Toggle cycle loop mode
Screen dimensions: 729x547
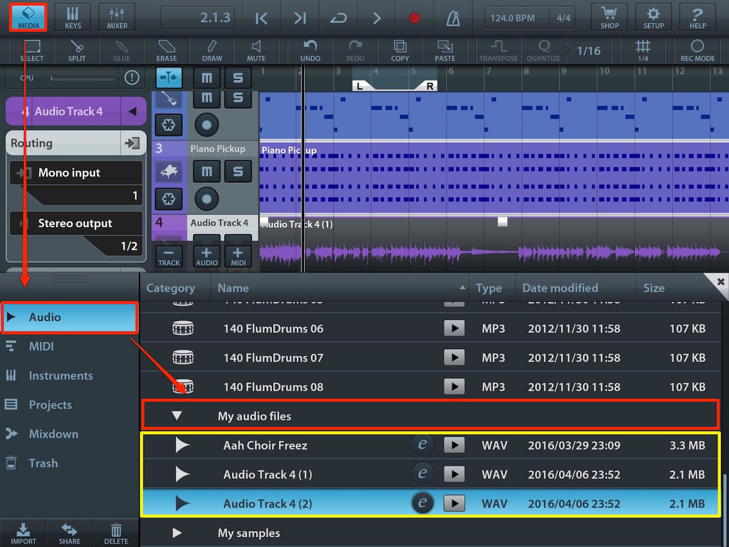point(338,18)
